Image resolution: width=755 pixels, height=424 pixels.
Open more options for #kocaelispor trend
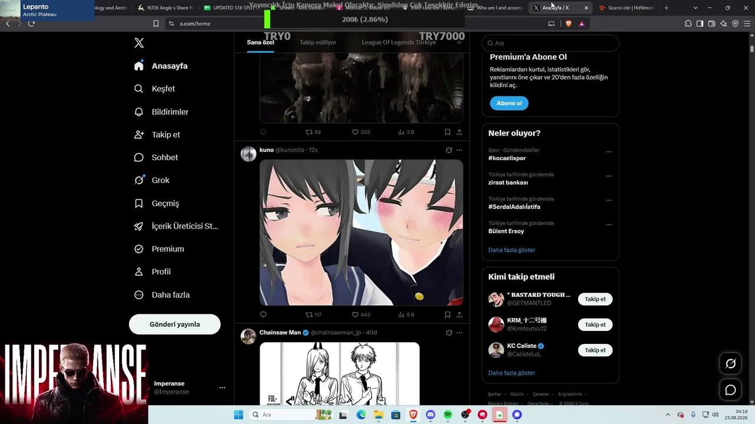click(x=609, y=152)
